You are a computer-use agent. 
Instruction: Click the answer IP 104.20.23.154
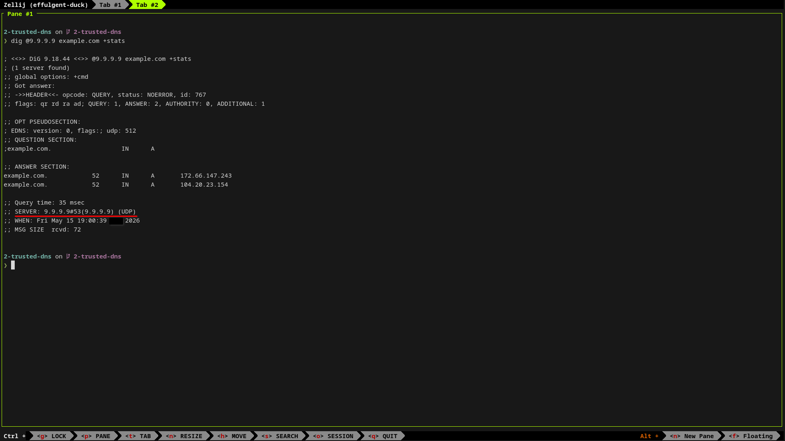(x=204, y=185)
